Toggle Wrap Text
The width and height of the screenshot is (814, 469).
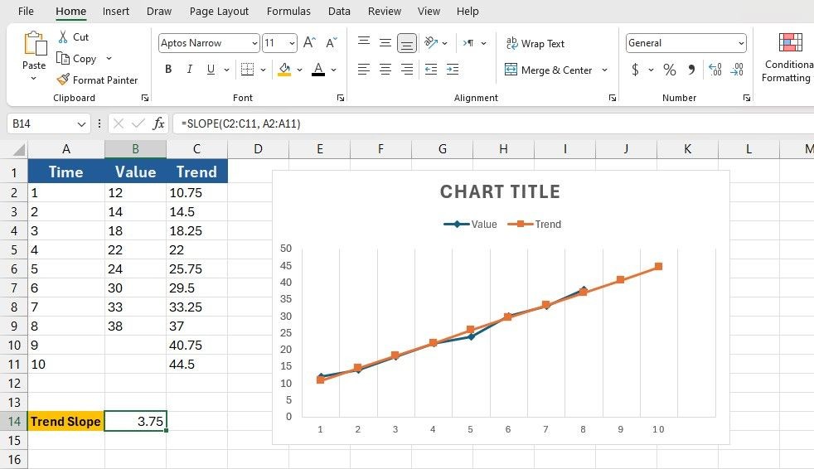click(535, 44)
